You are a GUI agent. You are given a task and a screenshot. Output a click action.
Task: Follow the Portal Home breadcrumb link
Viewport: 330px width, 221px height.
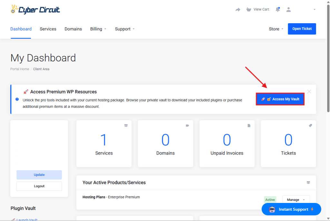tap(20, 69)
